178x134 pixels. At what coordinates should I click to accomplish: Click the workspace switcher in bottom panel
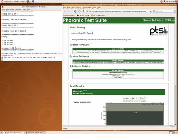click(x=171, y=133)
